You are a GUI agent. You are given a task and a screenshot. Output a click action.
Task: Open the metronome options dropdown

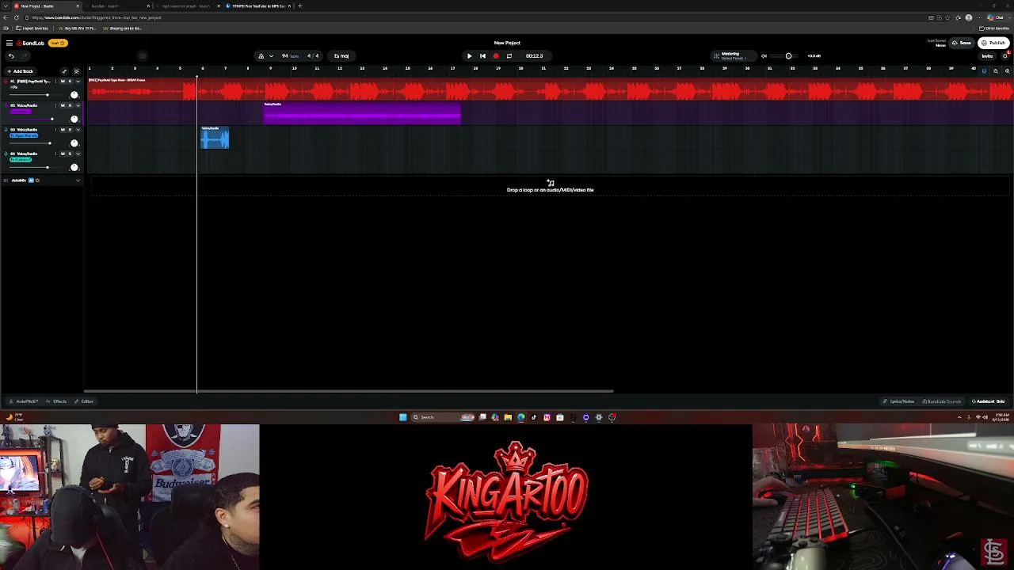pos(271,56)
